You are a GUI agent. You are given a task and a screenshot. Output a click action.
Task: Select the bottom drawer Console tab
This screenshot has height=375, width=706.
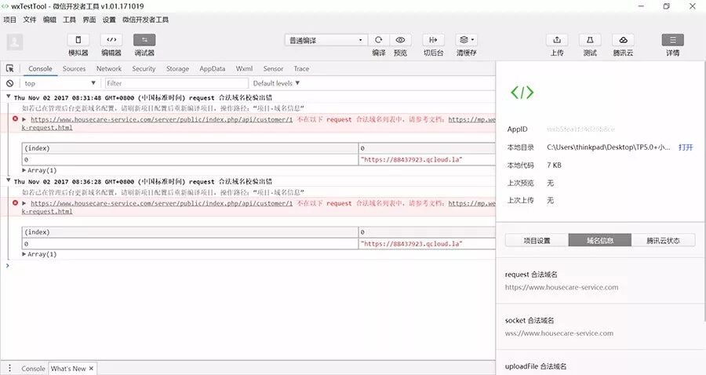pos(33,368)
